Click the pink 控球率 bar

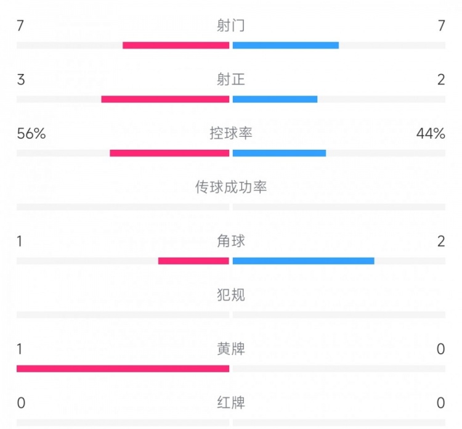tap(169, 153)
